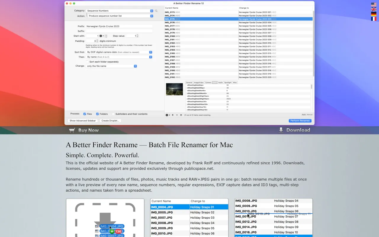
Task: Click the search magnifier beside Category
Action: tap(156, 11)
